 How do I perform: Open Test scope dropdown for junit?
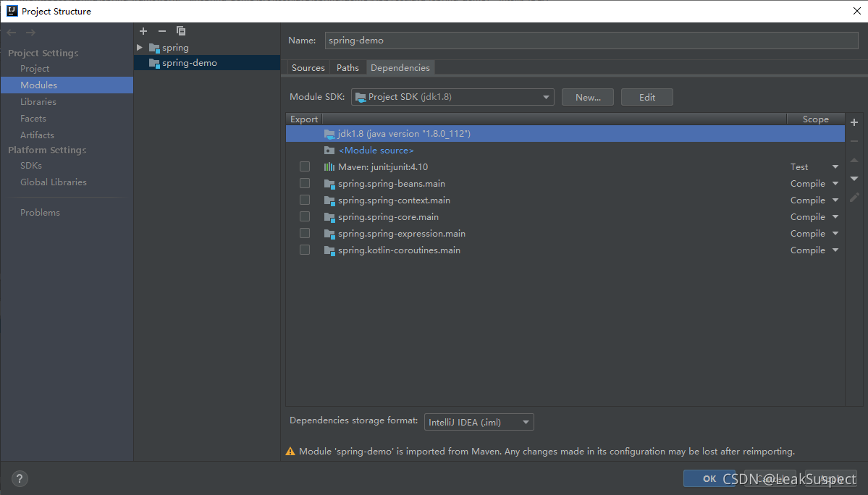tap(835, 167)
